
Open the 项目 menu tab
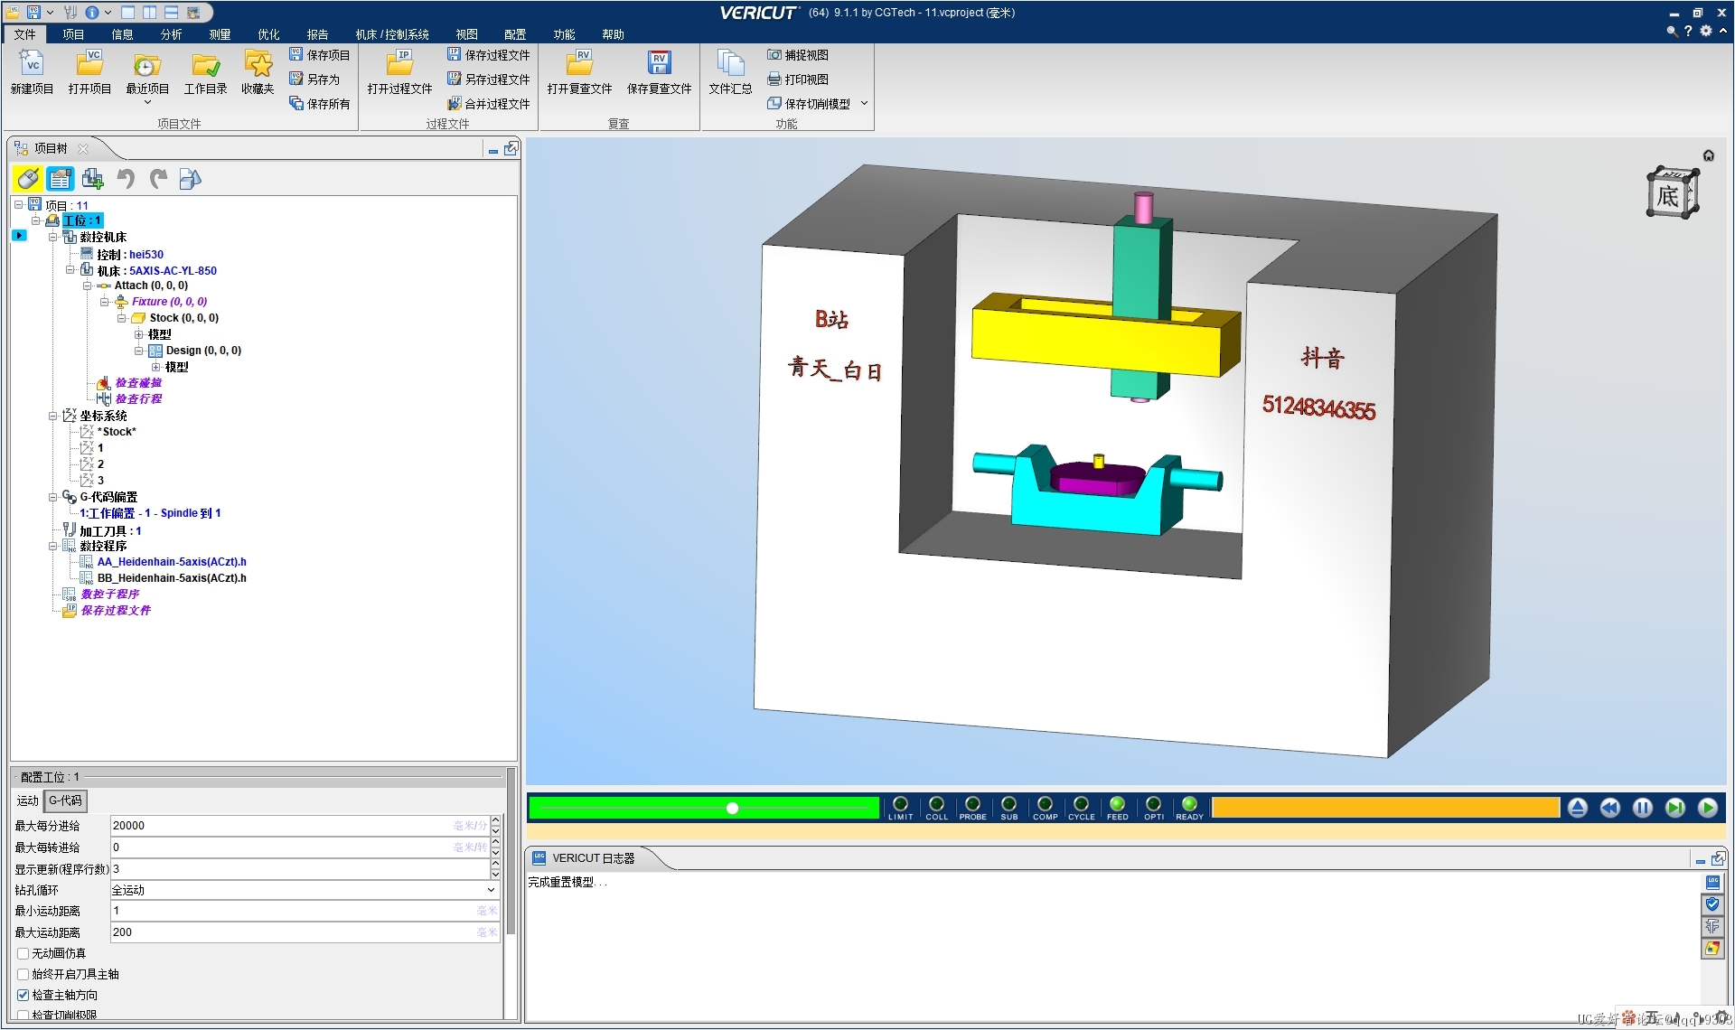tap(73, 34)
